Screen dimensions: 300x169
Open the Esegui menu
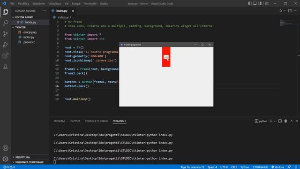coord(76,3)
